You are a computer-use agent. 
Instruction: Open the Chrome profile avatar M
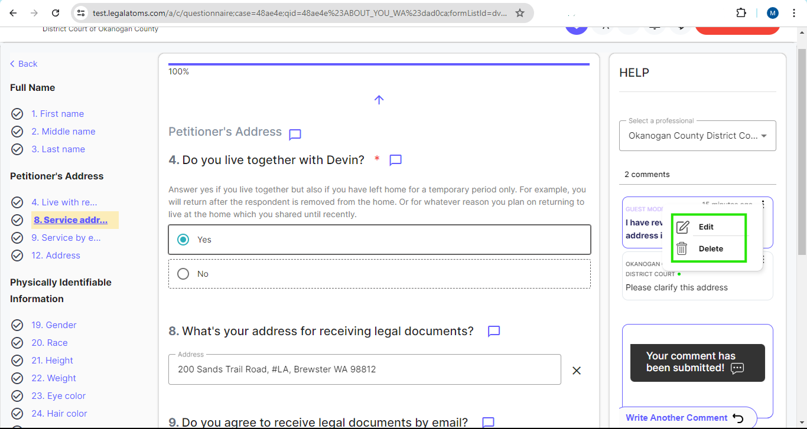[773, 12]
